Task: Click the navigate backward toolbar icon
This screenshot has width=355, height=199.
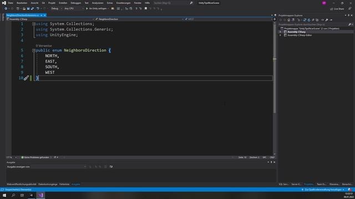Action: point(6,9)
